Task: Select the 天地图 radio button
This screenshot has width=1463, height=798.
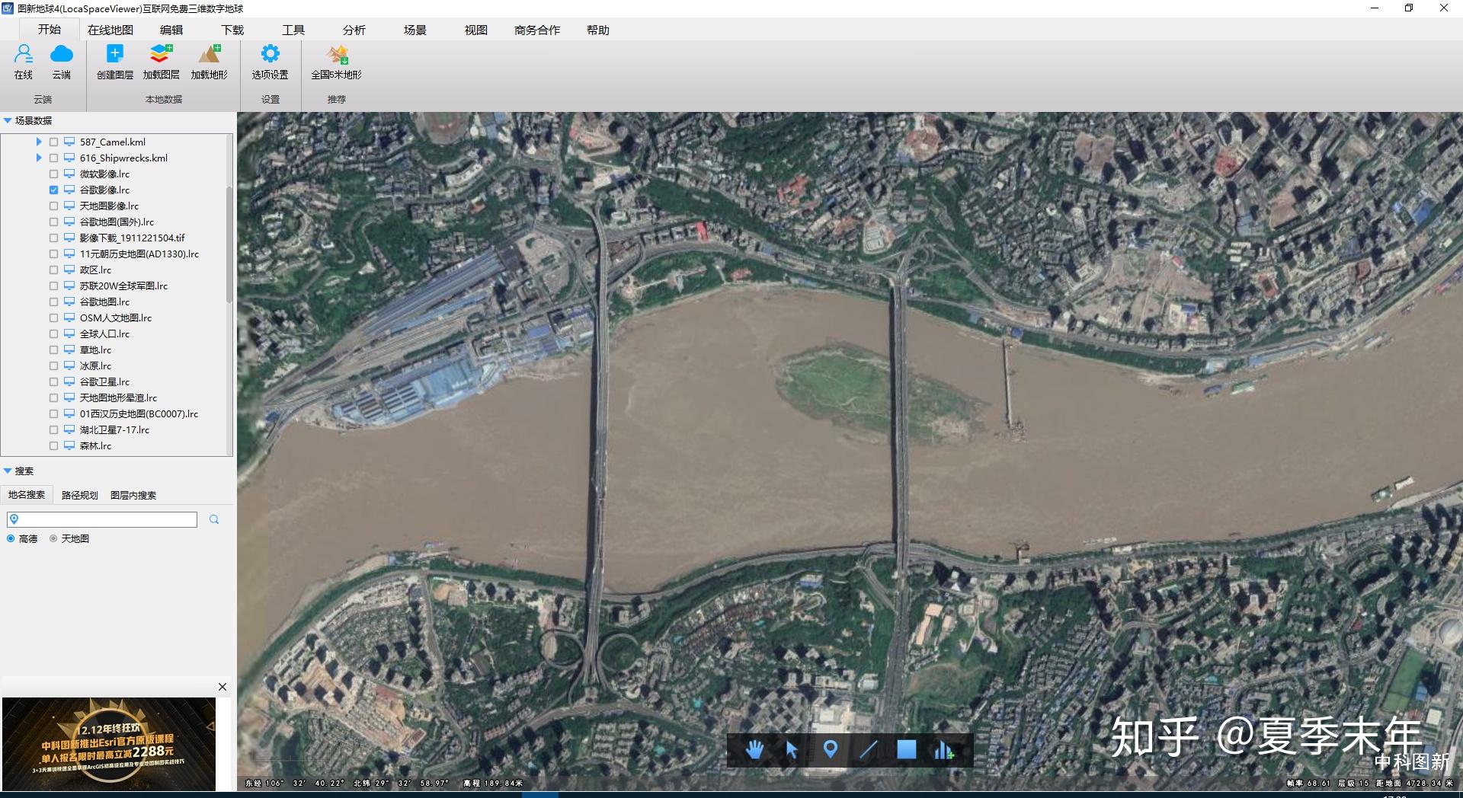Action: 53,538
